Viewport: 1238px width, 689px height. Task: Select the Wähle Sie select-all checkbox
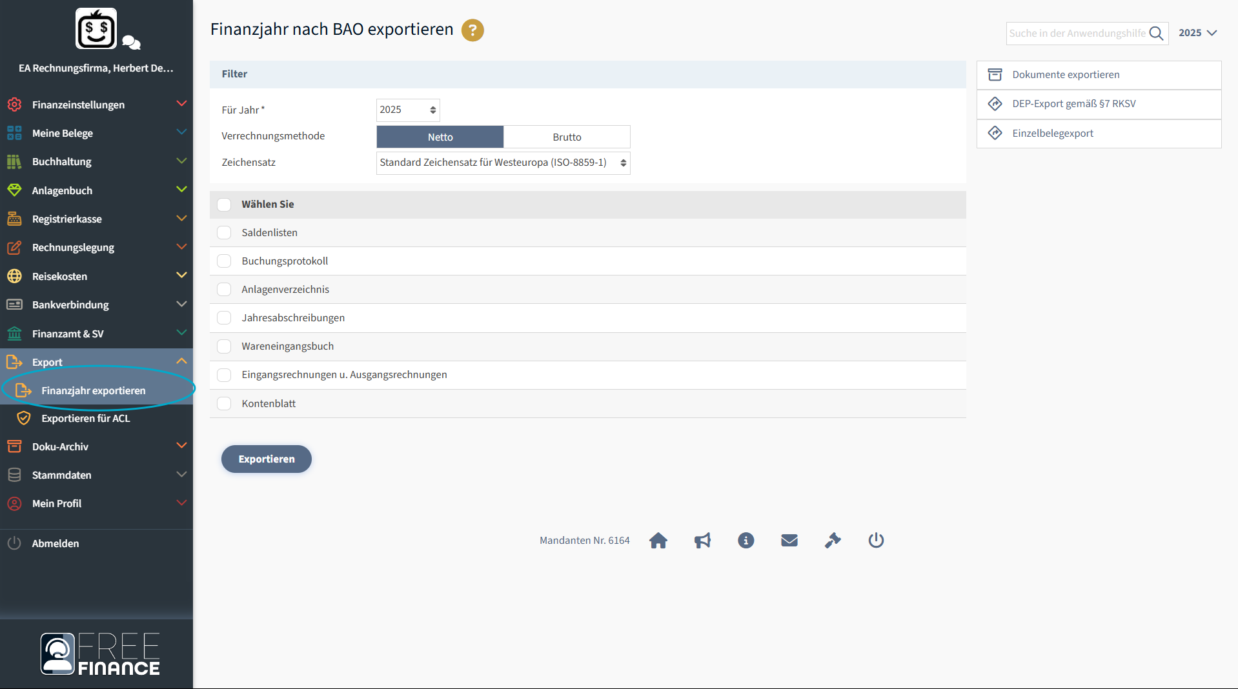[x=224, y=204]
